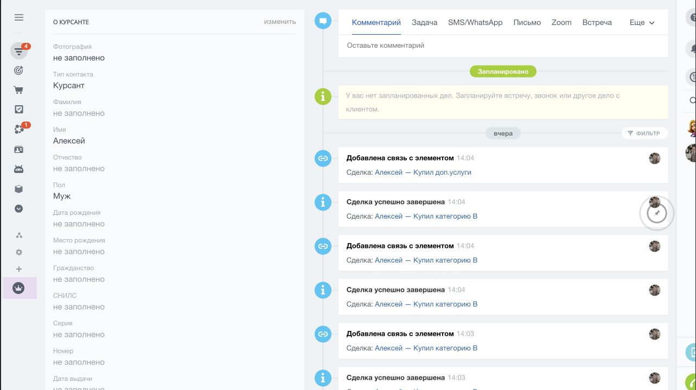Screen dimensions: 696x390
Task: Click the crown icon in left sidebar
Action: click(19, 288)
